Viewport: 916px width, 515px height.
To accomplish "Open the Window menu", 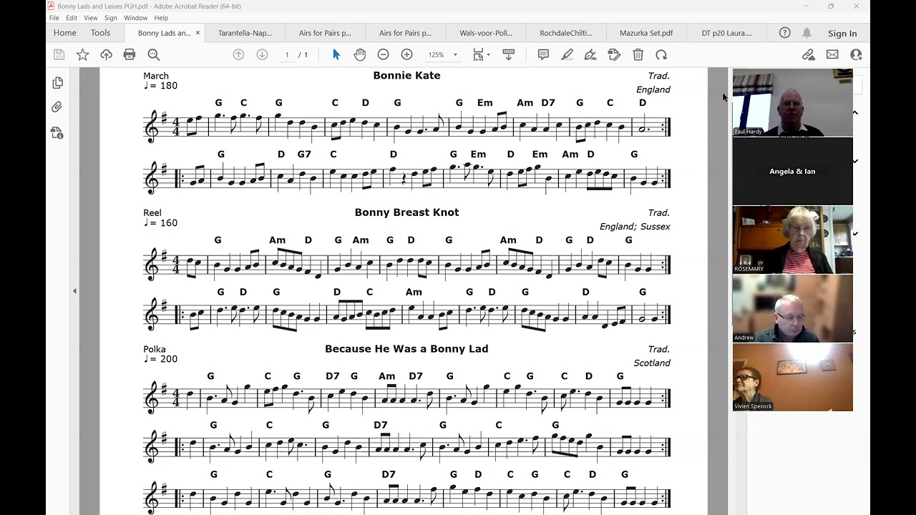I will 135,18.
